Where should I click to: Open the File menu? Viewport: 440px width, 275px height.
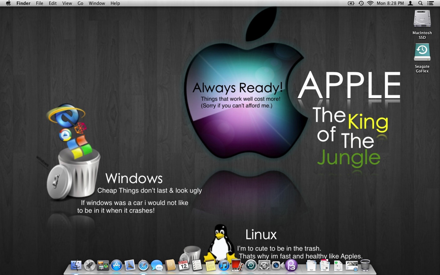point(39,3)
